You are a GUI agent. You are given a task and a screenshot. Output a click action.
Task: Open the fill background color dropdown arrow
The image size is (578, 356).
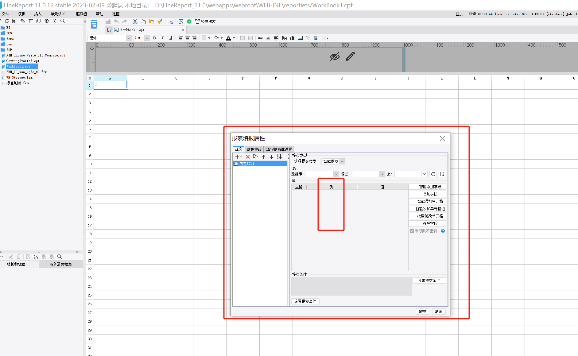click(x=222, y=38)
